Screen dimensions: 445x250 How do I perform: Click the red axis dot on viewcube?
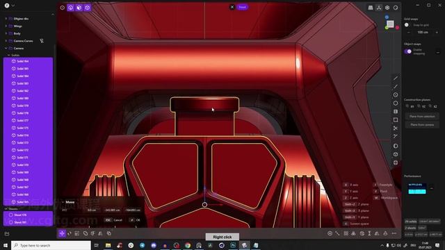coord(397,28)
